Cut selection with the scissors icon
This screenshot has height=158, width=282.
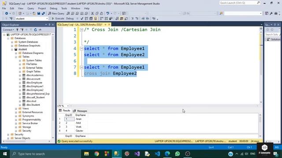point(93,14)
